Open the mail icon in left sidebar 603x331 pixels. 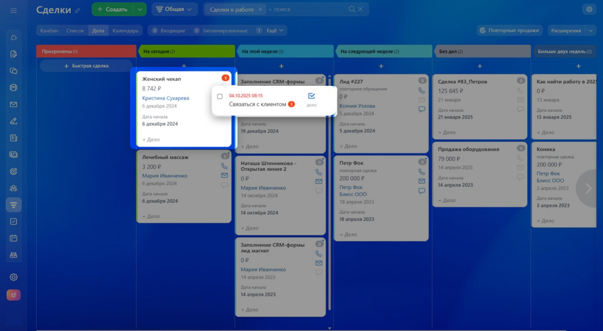click(14, 105)
